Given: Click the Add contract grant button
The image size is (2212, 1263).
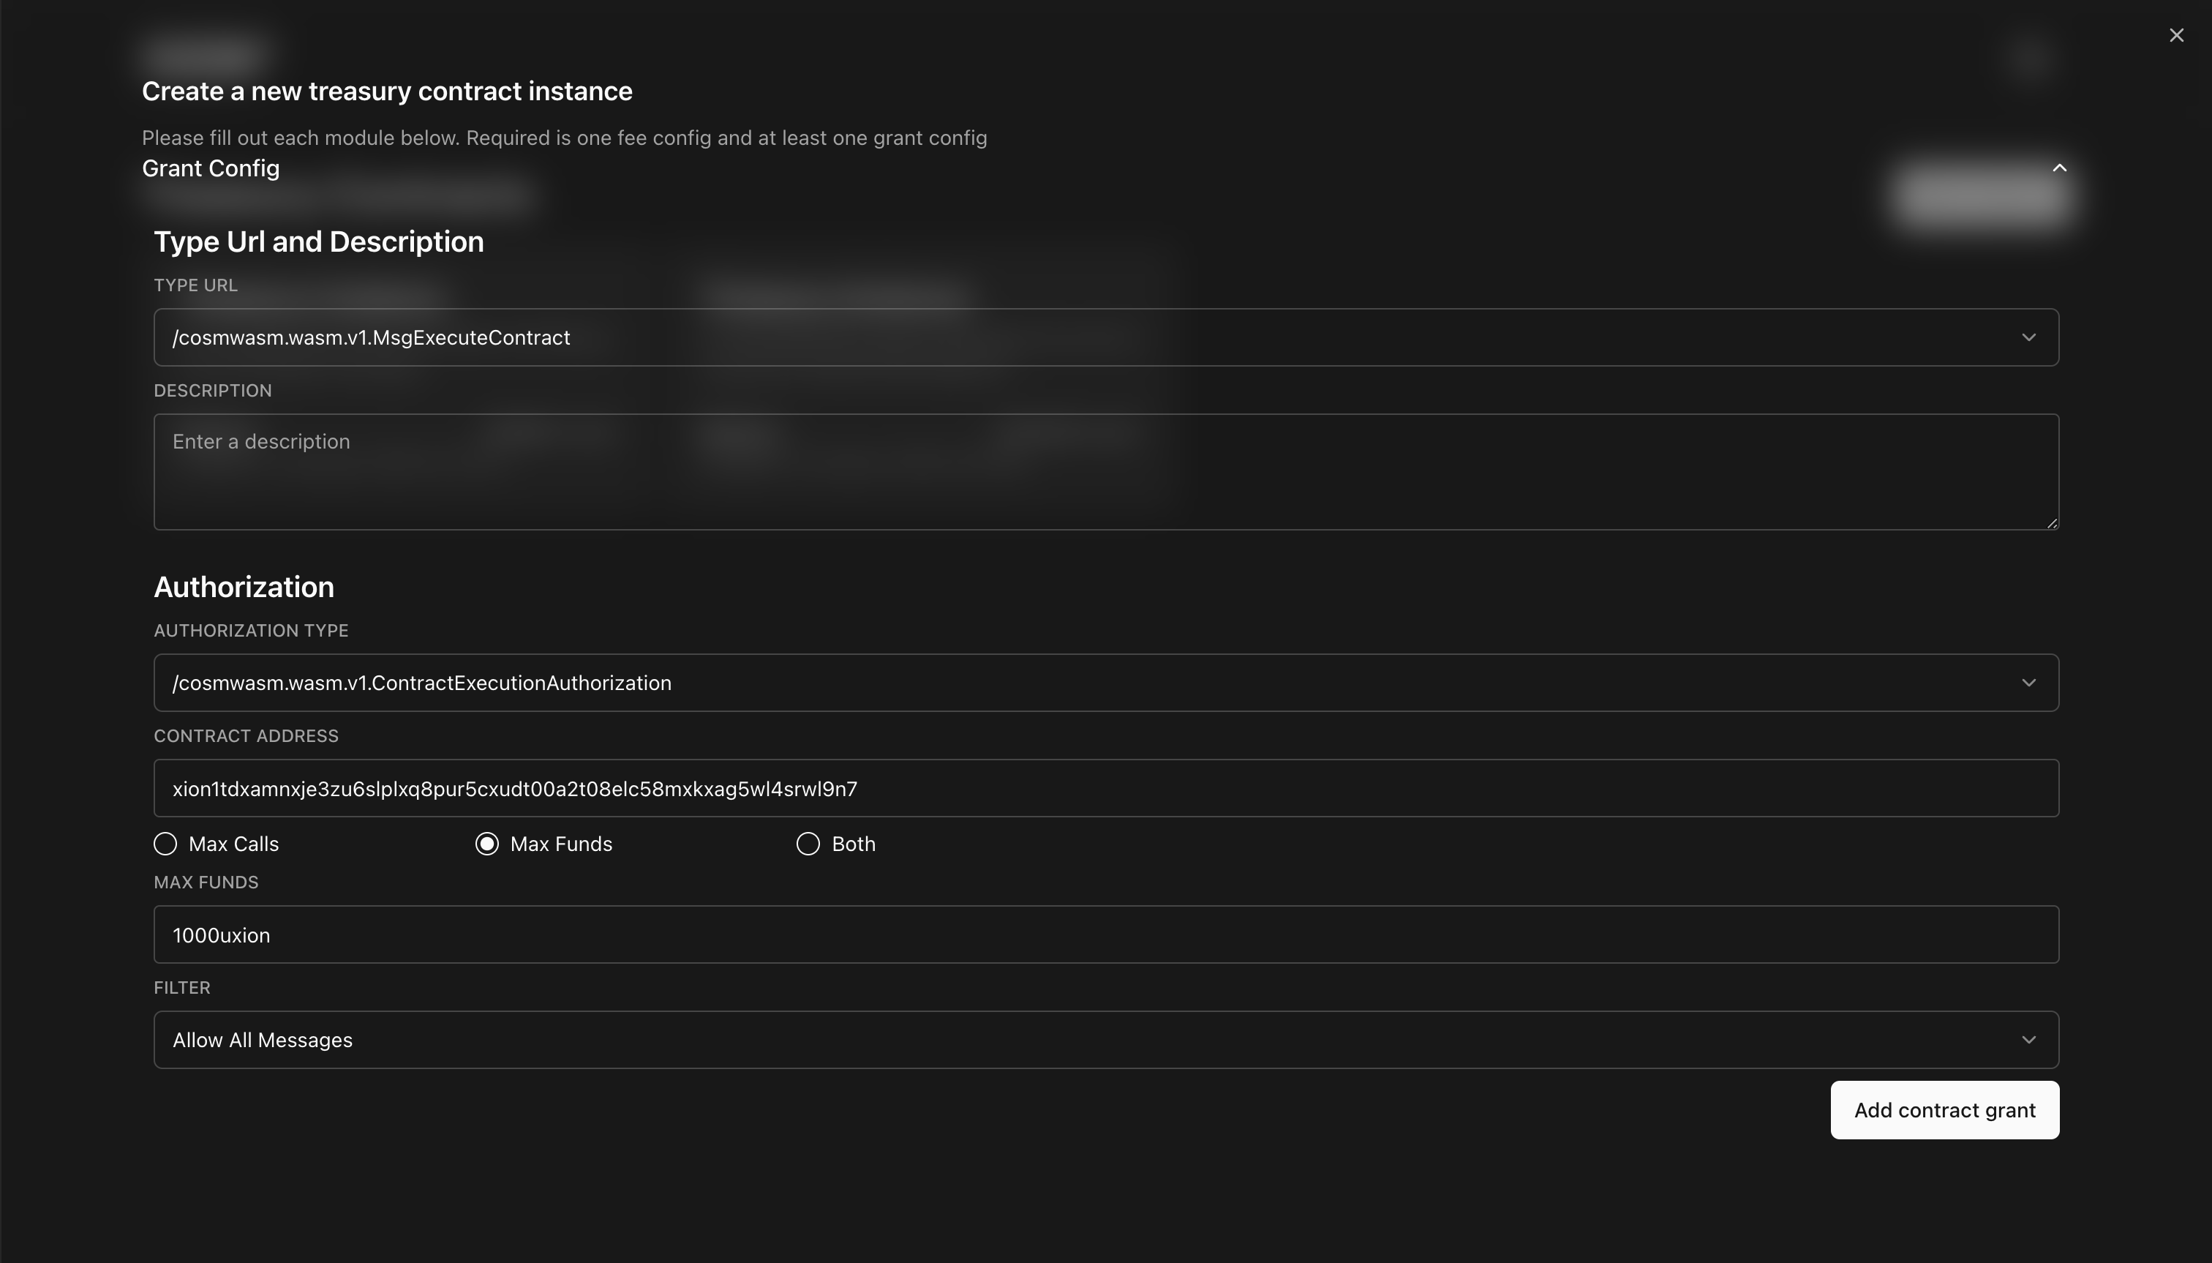Looking at the screenshot, I should pos(1945,1110).
